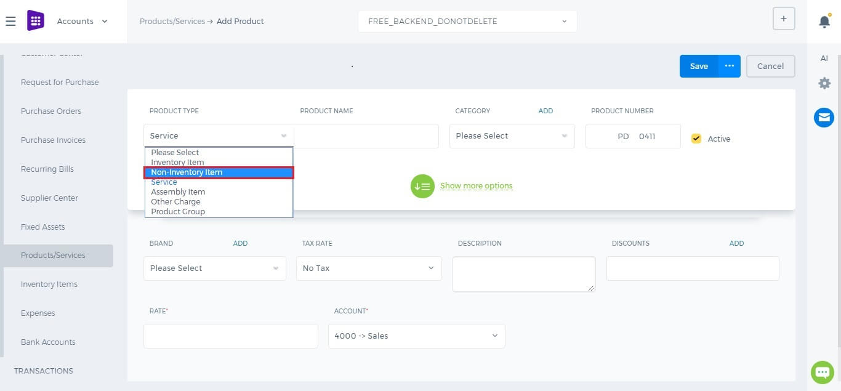The height and width of the screenshot is (391, 841).
Task: Toggle the Active checkbox
Action: tap(696, 139)
